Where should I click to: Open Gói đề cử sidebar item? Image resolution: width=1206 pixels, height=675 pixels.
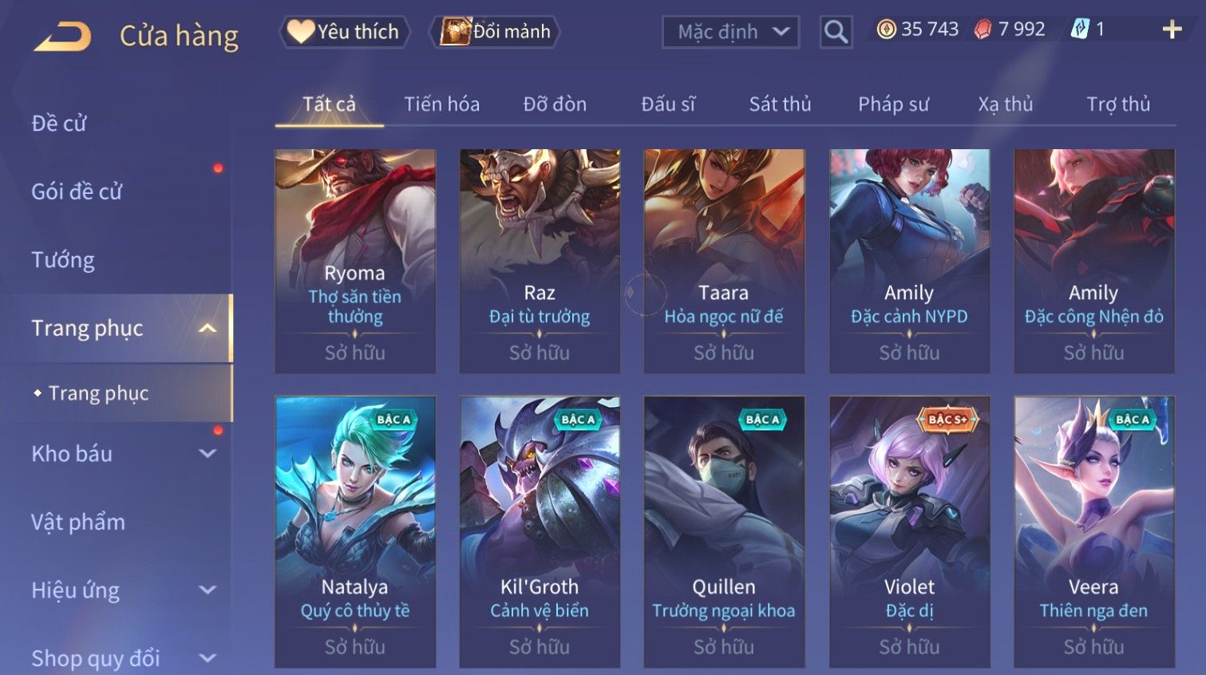click(77, 191)
